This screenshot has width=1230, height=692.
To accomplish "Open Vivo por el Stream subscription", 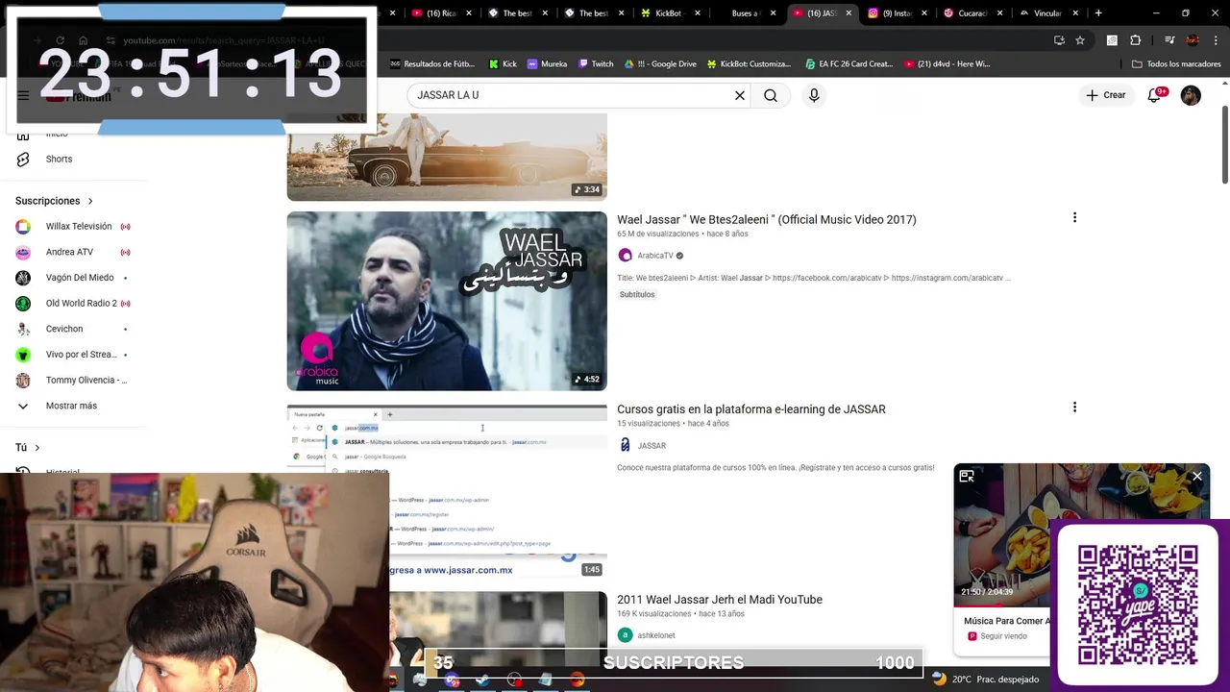I will pos(73,355).
